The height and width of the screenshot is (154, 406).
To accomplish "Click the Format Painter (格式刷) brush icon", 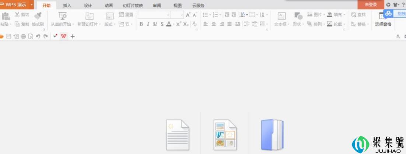I will pyautogui.click(x=37, y=16).
